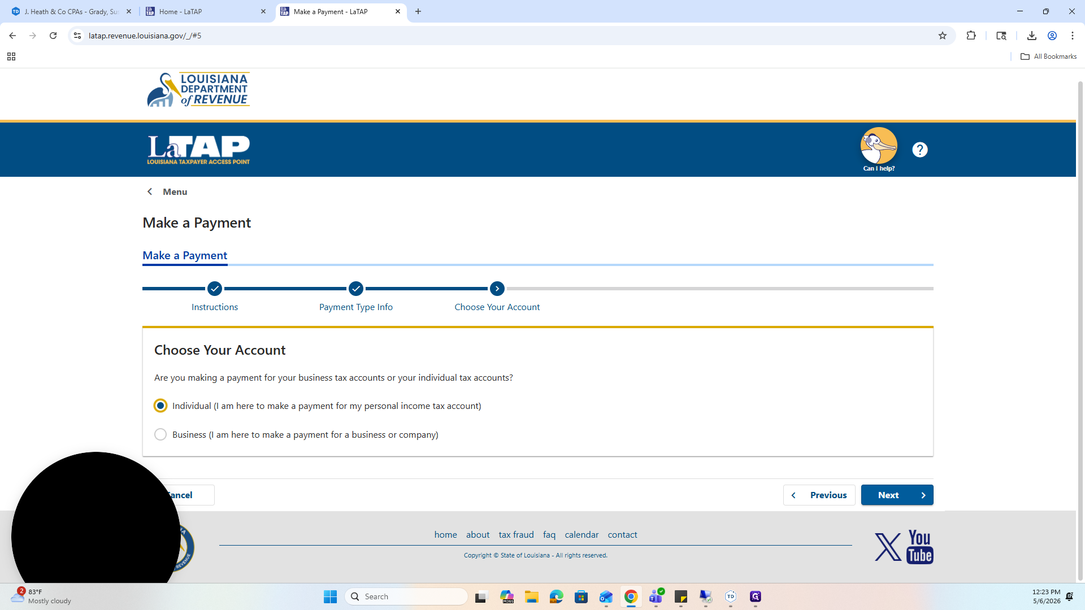View site information icon in address bar
This screenshot has width=1085, height=610.
click(x=77, y=36)
